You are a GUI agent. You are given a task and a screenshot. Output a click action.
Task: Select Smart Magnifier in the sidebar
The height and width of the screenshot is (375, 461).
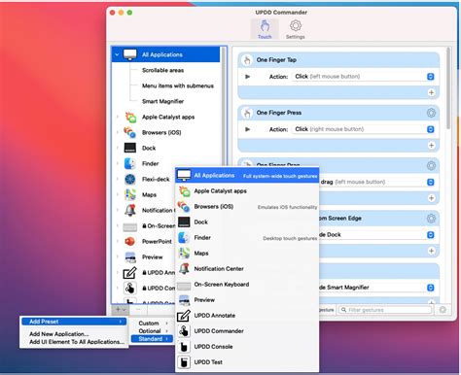[x=162, y=101]
